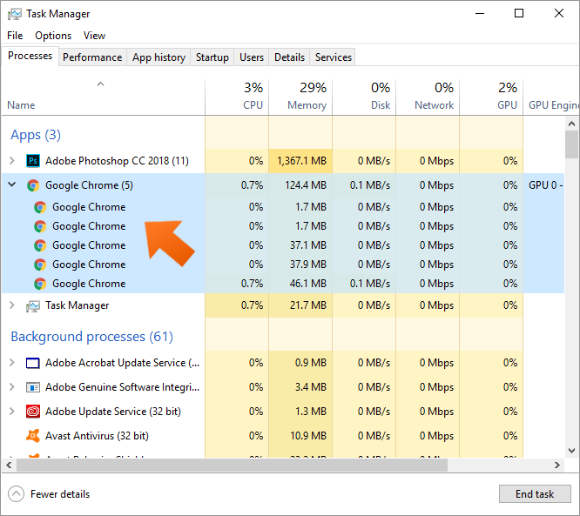Sort by the Disk column header

(x=364, y=97)
